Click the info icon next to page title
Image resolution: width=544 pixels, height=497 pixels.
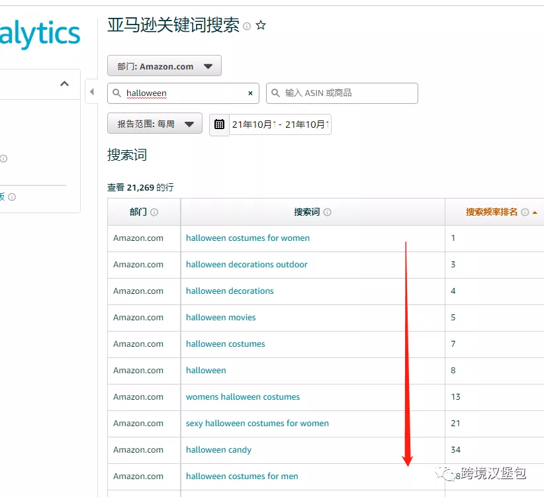(247, 26)
